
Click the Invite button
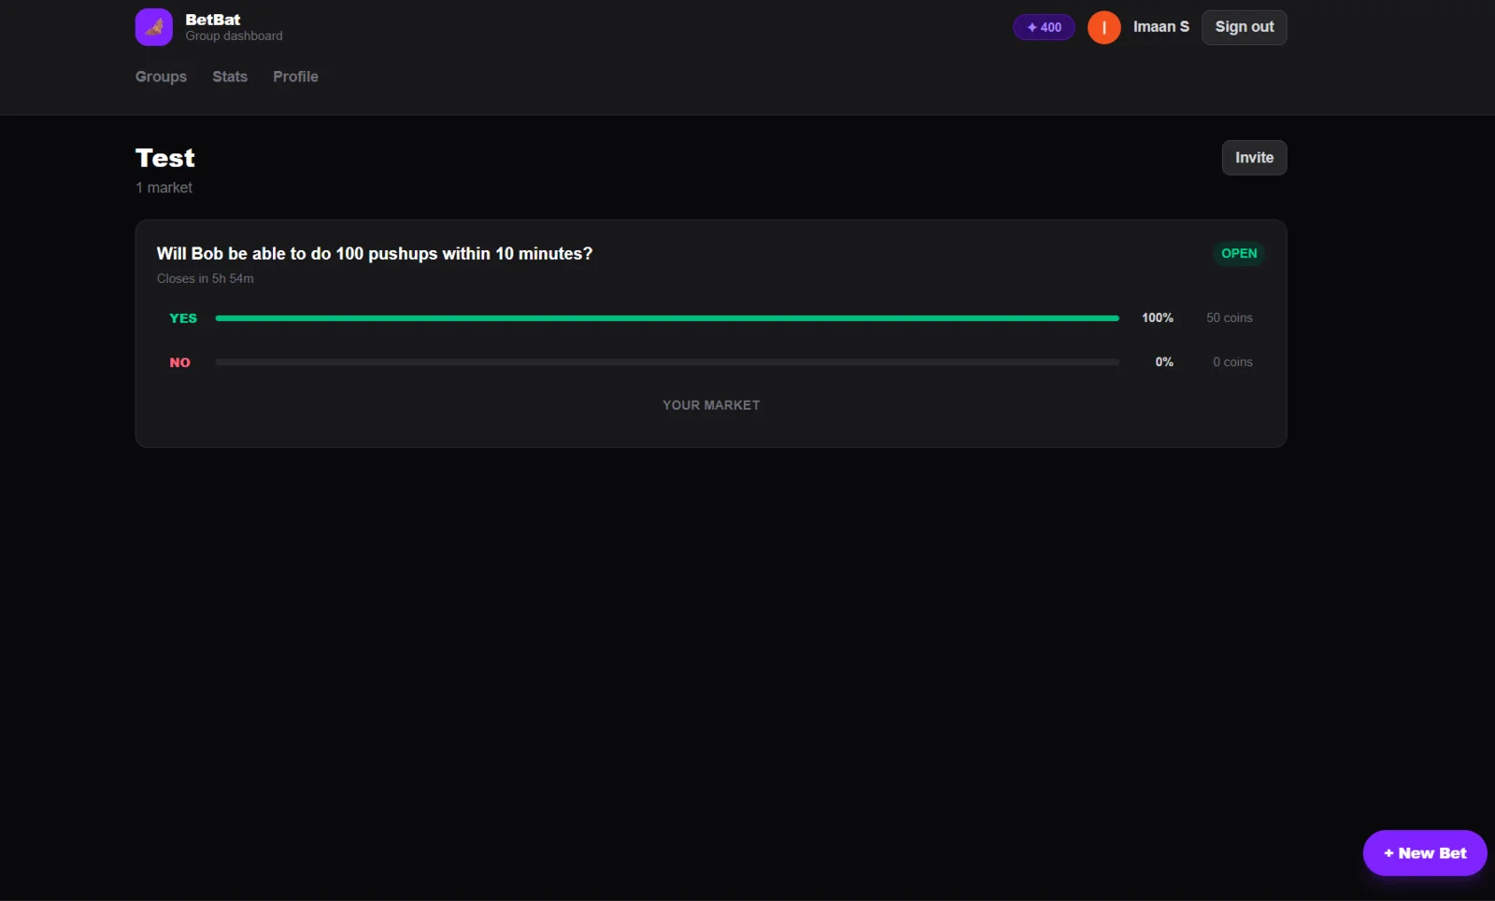coord(1254,158)
